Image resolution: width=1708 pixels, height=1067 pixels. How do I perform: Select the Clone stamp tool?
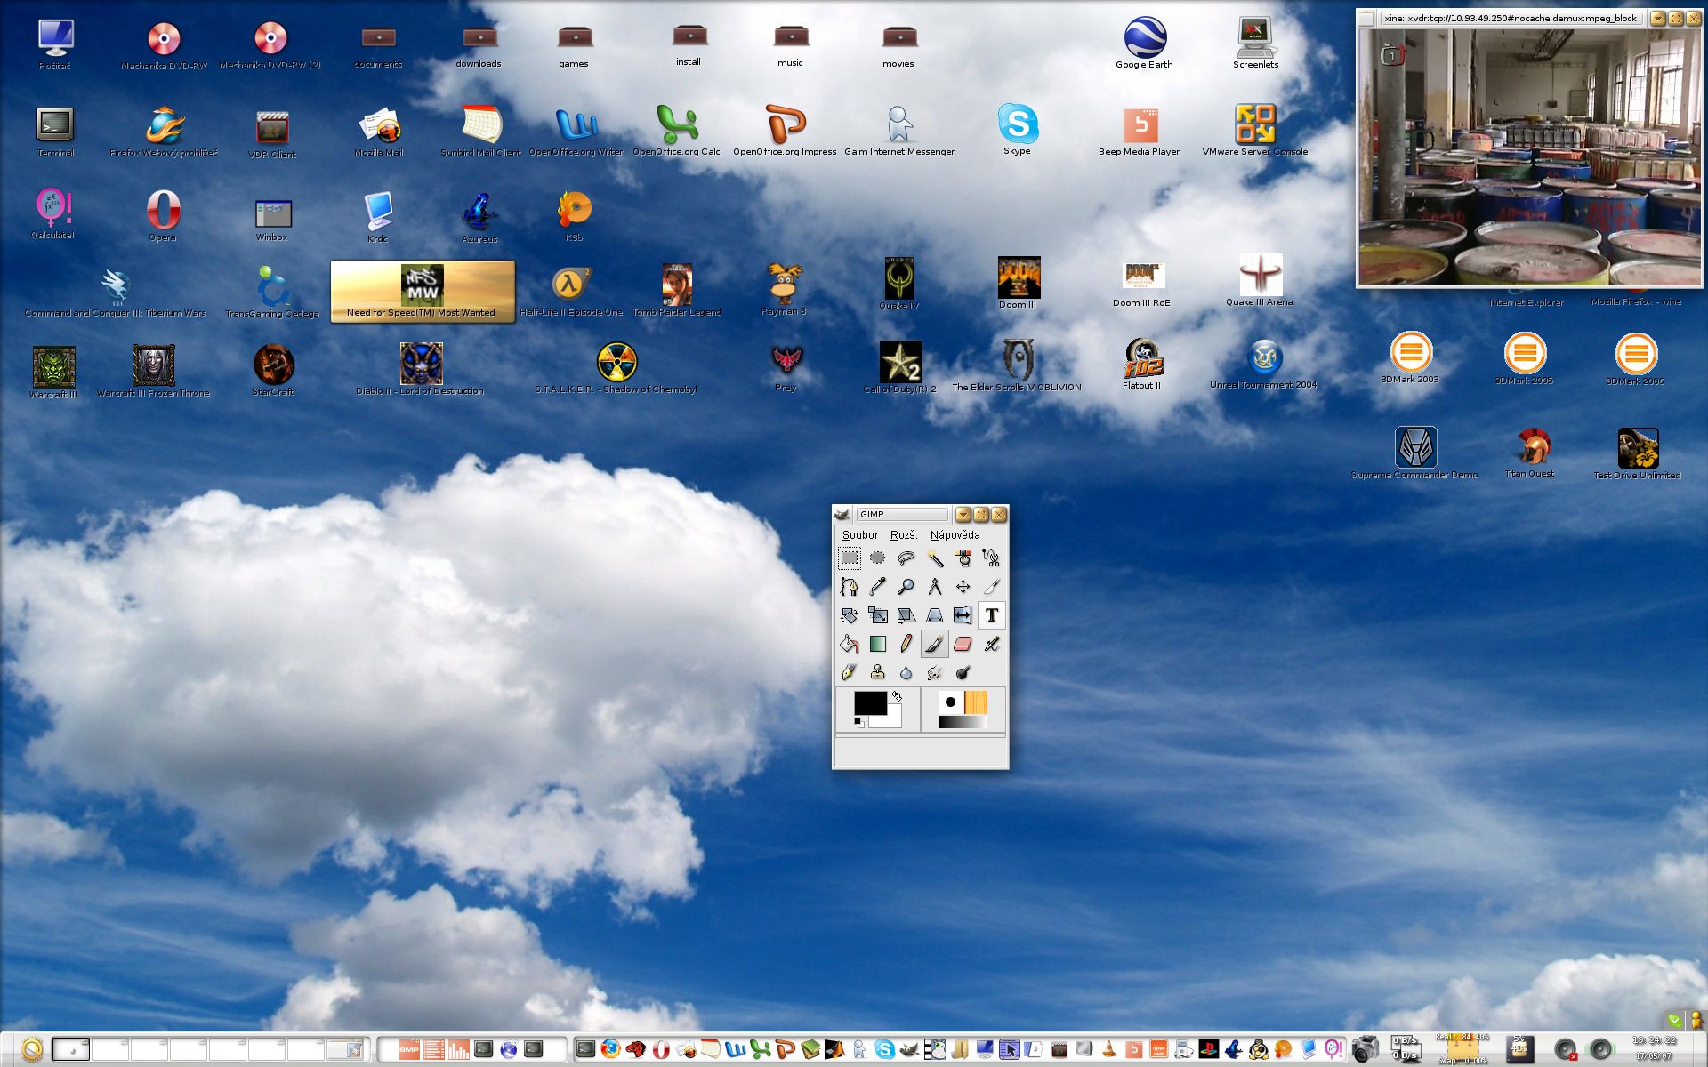(878, 672)
